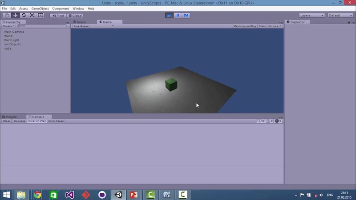Stop play mode with Play button
Viewport: 356px width, 200px height.
pos(169,16)
